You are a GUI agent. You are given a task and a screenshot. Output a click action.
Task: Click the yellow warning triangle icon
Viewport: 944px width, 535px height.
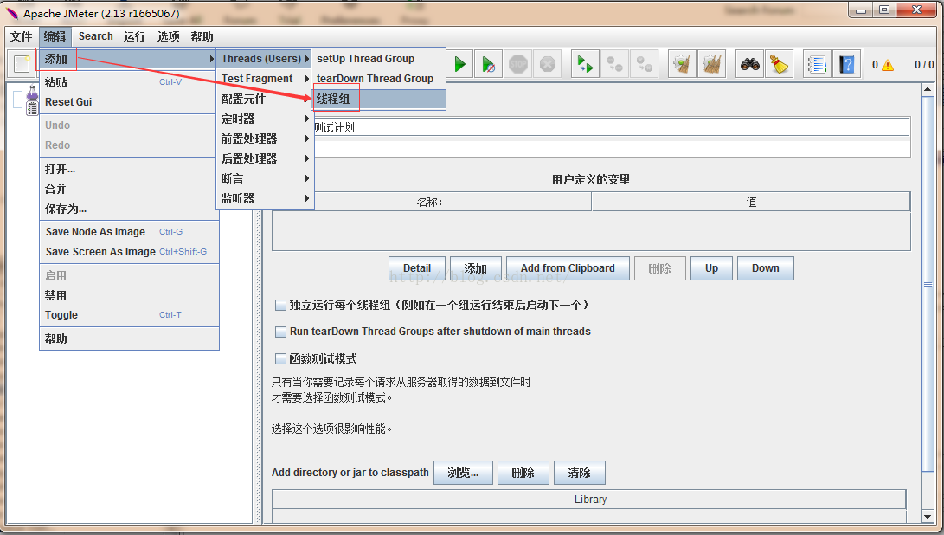click(x=888, y=65)
